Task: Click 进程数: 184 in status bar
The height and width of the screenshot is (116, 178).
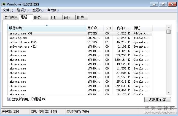Action: (10, 112)
